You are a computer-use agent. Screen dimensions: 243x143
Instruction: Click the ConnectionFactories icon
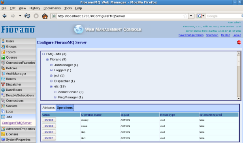(3, 63)
